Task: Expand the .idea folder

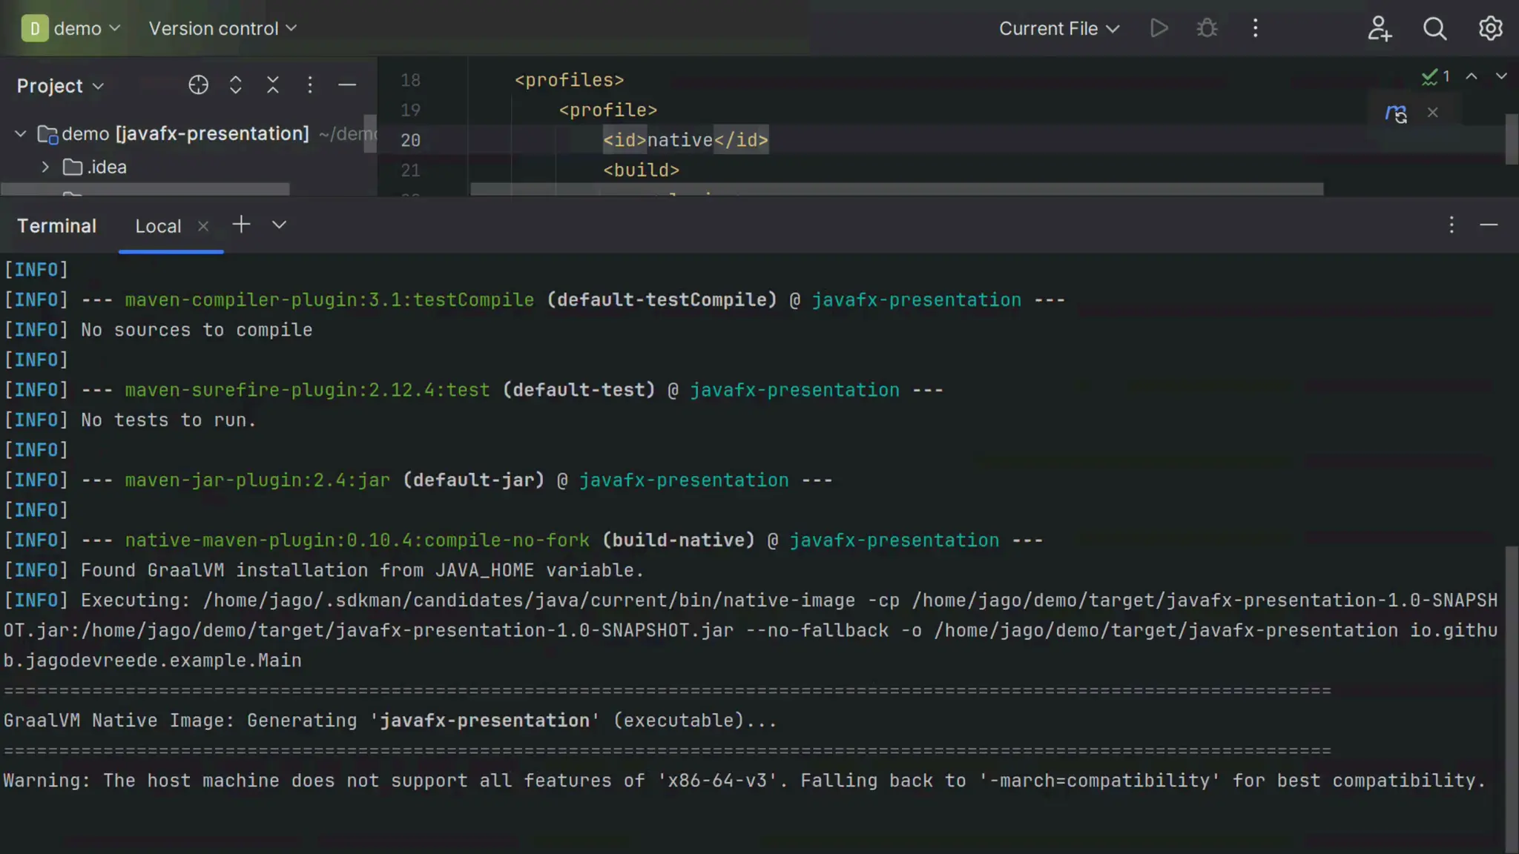Action: (45, 168)
